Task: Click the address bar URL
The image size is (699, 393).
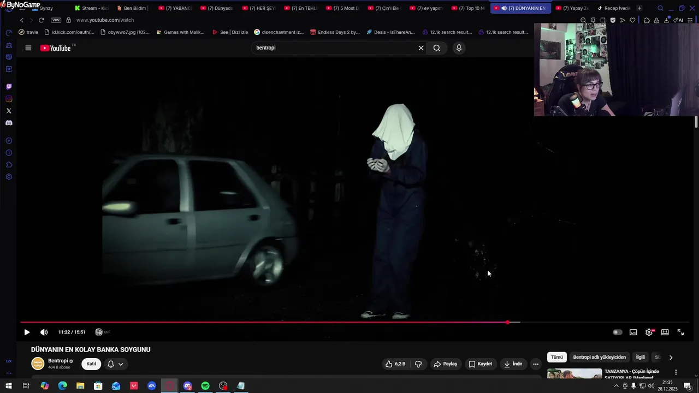Action: pos(105,20)
